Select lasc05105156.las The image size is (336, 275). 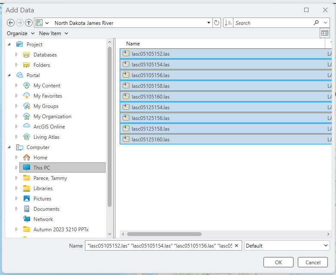[226, 75]
